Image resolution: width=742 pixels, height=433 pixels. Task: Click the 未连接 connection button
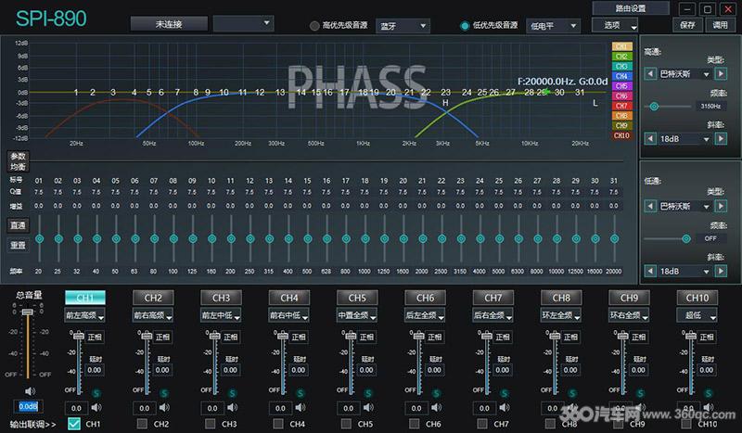coord(169,24)
